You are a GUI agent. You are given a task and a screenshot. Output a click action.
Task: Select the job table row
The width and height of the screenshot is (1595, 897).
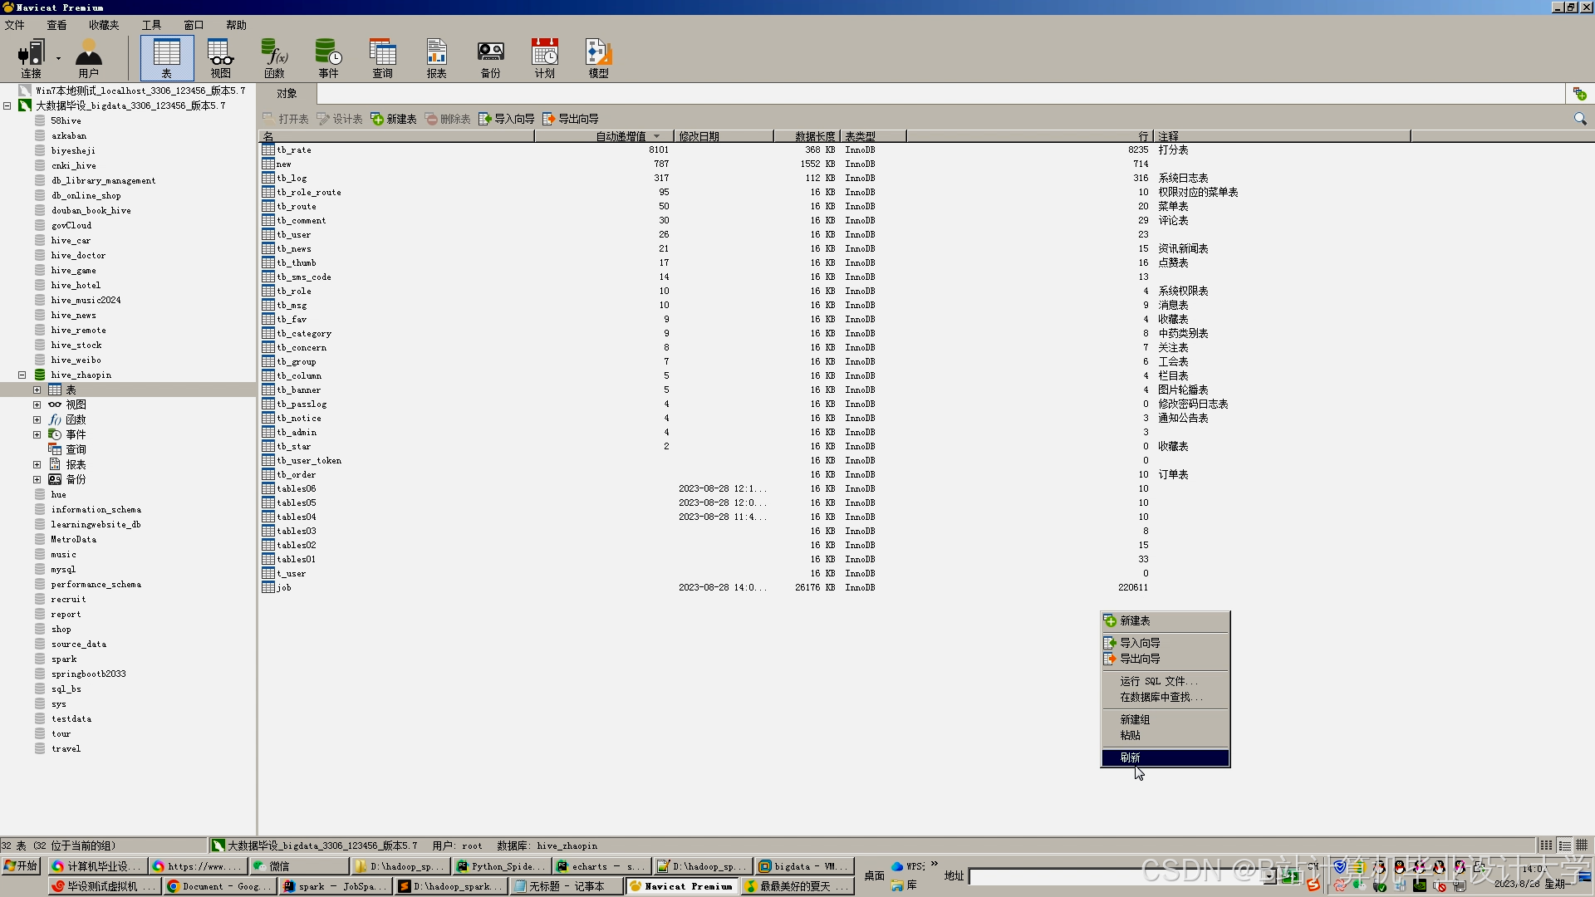(284, 587)
